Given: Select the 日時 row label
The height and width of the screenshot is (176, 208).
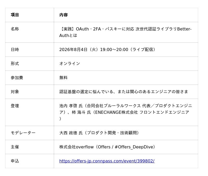Looking at the screenshot, I should (x=15, y=49).
